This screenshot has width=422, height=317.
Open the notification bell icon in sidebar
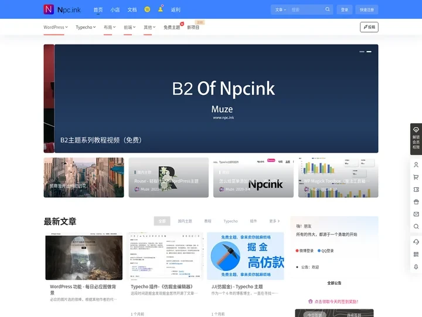[x=416, y=267]
